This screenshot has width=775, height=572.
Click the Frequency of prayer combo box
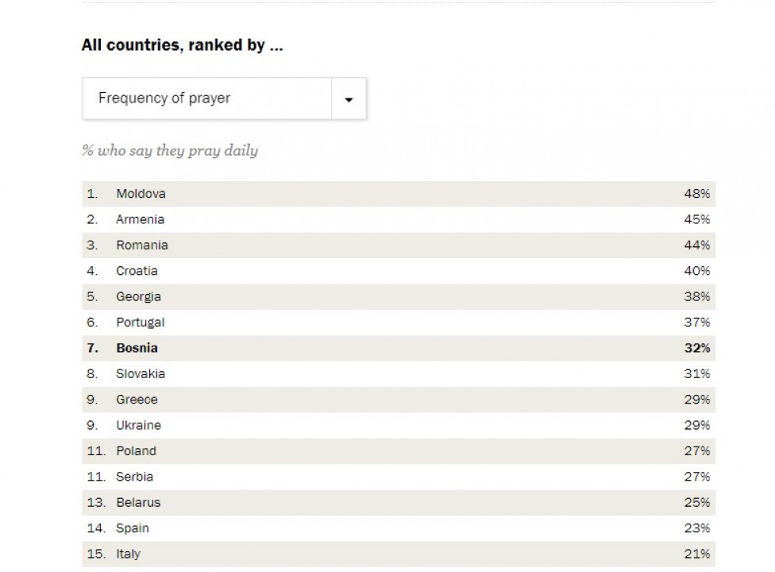point(206,99)
